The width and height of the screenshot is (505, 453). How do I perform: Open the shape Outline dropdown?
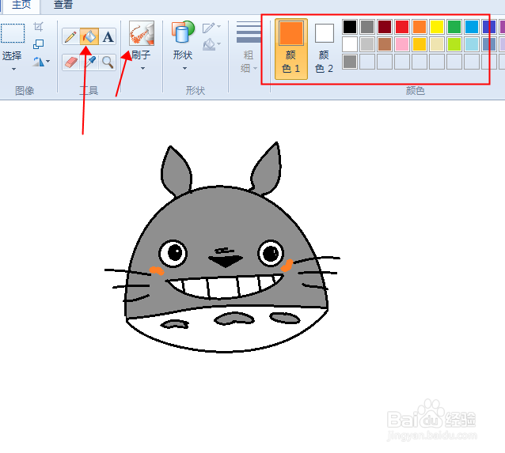(x=211, y=28)
